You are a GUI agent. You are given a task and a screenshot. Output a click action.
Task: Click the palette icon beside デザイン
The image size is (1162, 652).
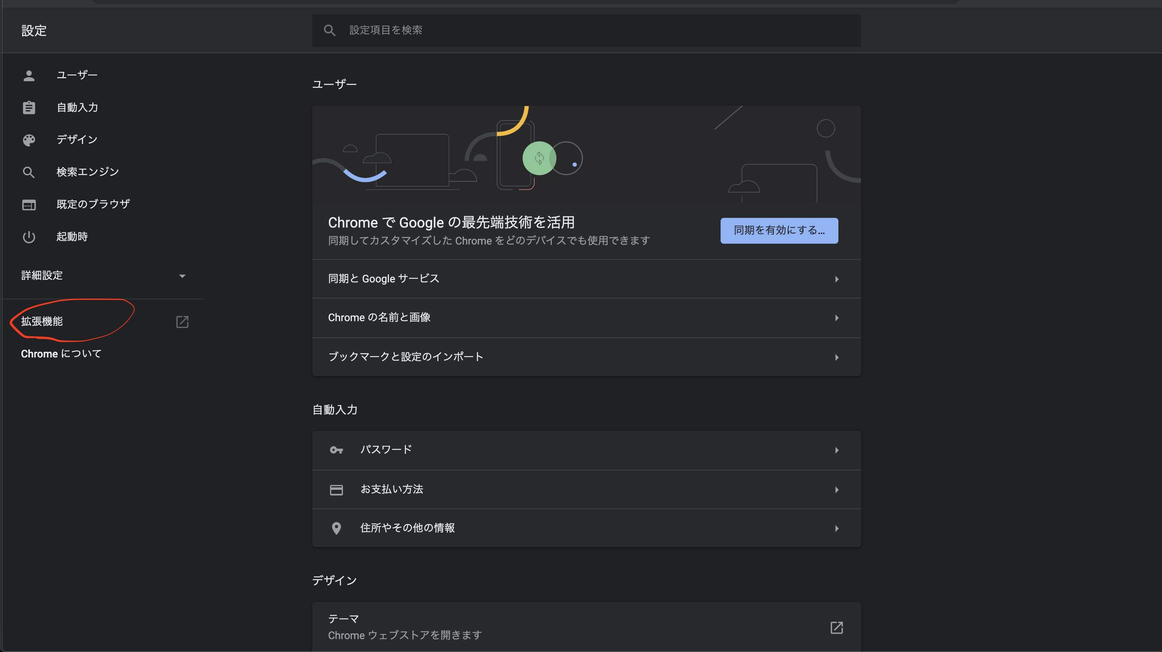[x=29, y=140]
